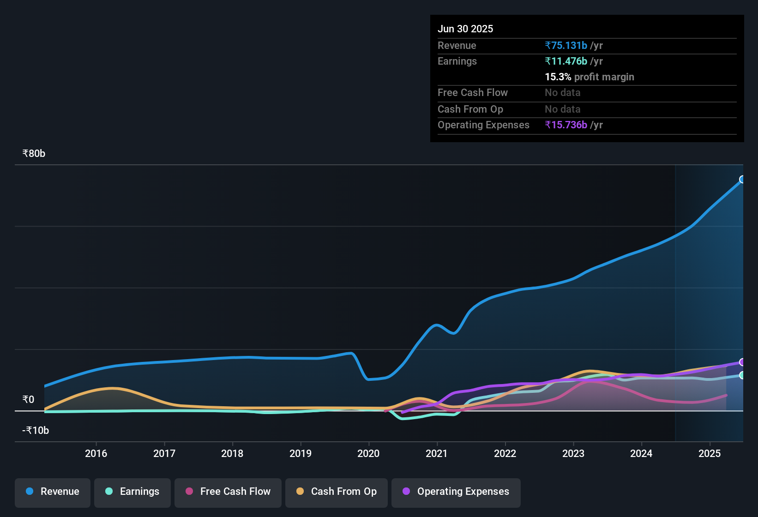The image size is (758, 517).
Task: Select the Operating Expenses endpoint marker
Action: coord(742,362)
